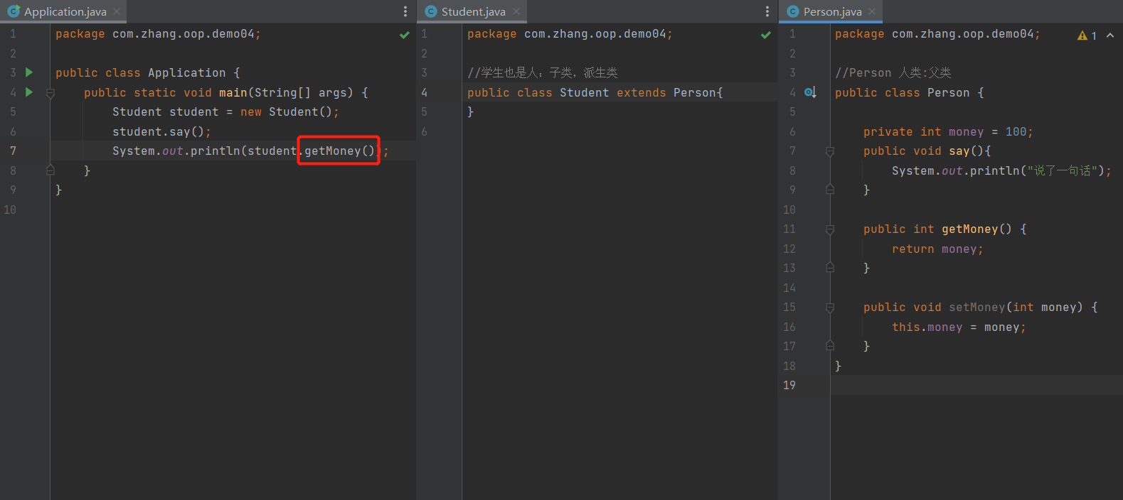The height and width of the screenshot is (500, 1123).
Task: Switch to the Person.java tab
Action: point(832,11)
